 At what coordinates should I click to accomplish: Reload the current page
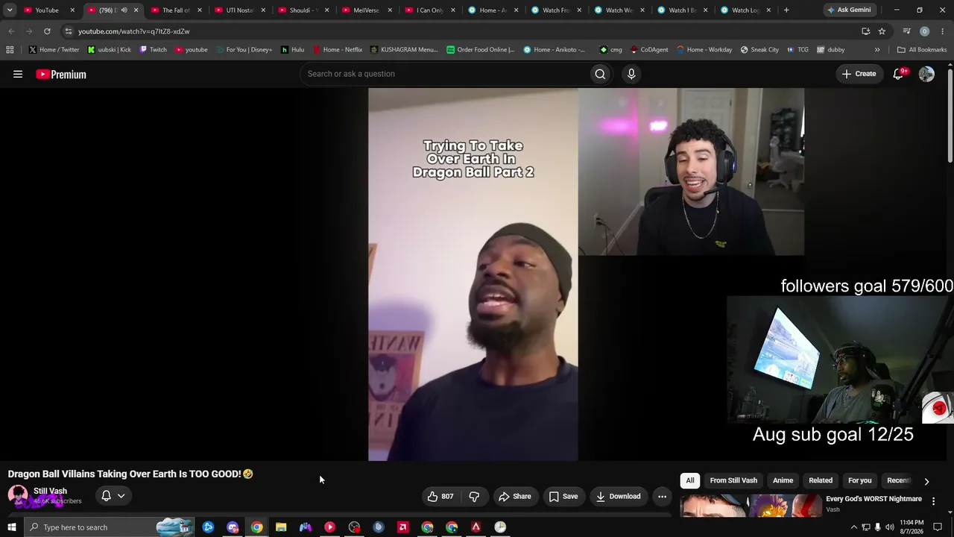[x=47, y=31]
